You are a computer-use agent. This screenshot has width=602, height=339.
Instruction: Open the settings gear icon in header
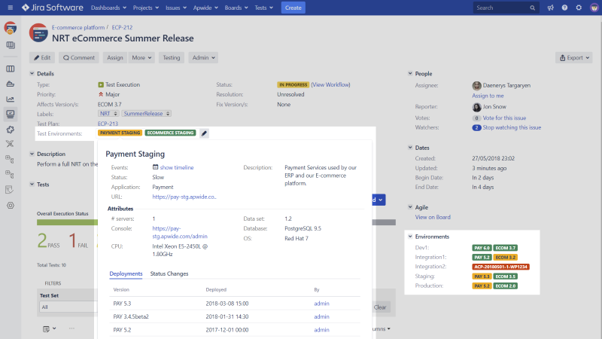[579, 8]
